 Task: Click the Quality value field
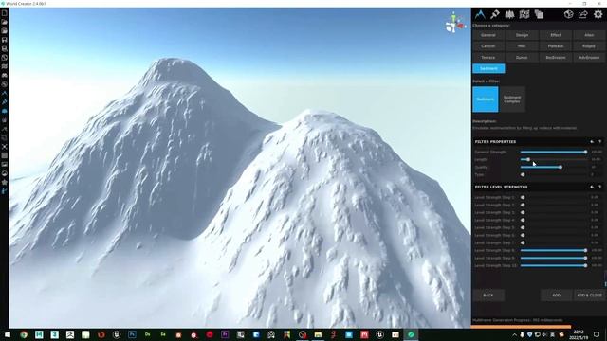[597, 167]
